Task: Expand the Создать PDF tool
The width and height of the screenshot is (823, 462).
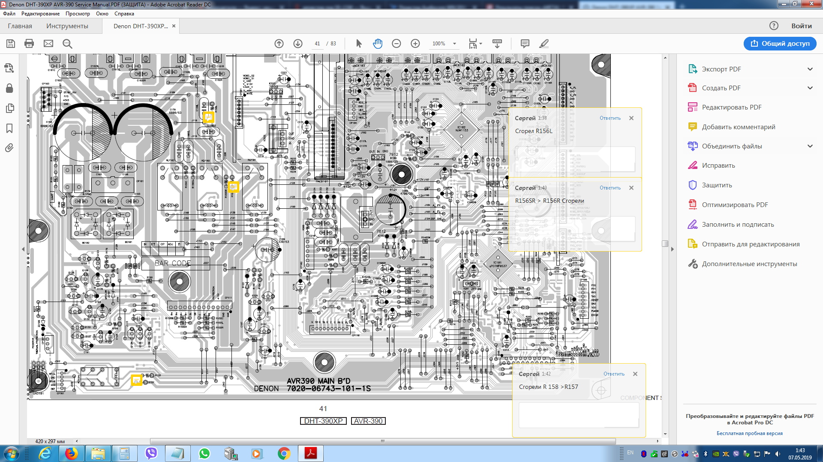Action: [810, 88]
